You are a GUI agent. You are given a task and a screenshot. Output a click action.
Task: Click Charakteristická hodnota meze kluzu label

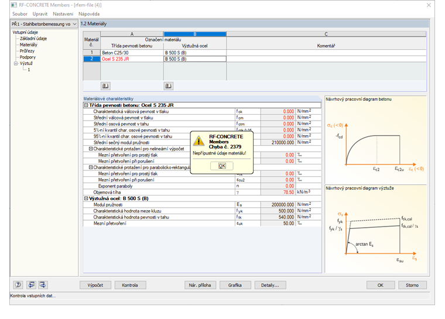pyautogui.click(x=127, y=211)
